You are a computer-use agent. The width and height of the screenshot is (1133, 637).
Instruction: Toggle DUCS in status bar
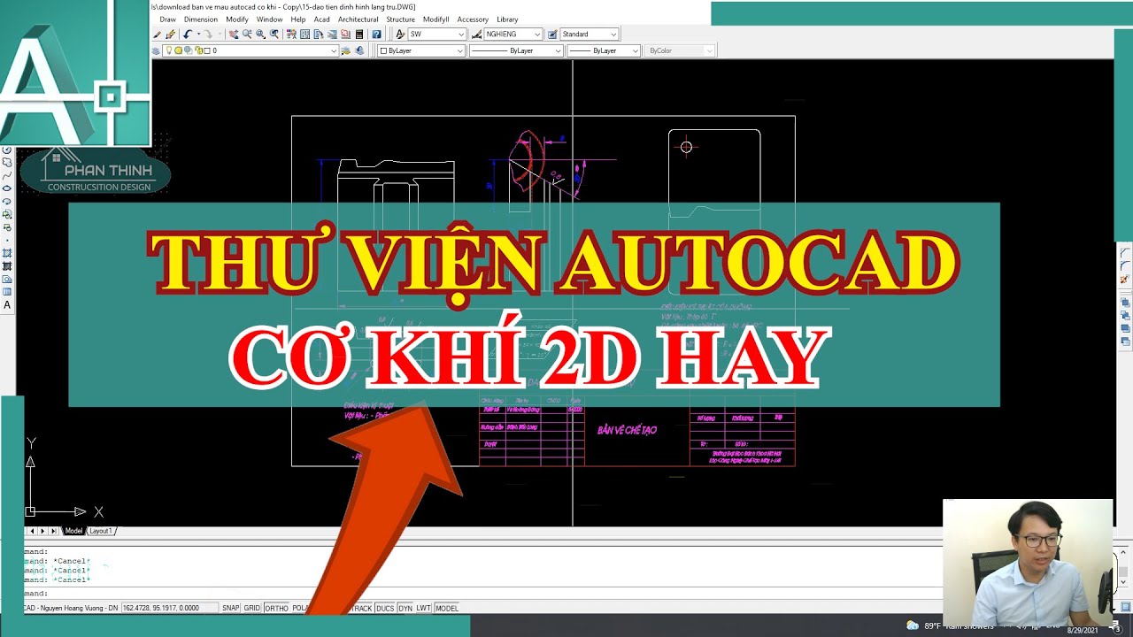point(385,608)
